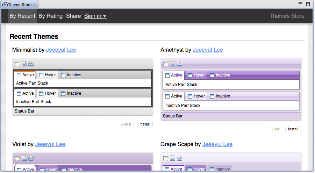Click the save icon in Amethyst preview

172,64
